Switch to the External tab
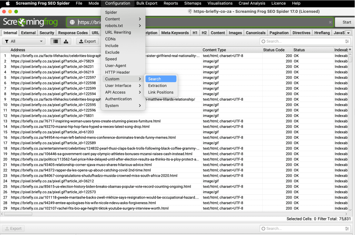 pyautogui.click(x=28, y=33)
